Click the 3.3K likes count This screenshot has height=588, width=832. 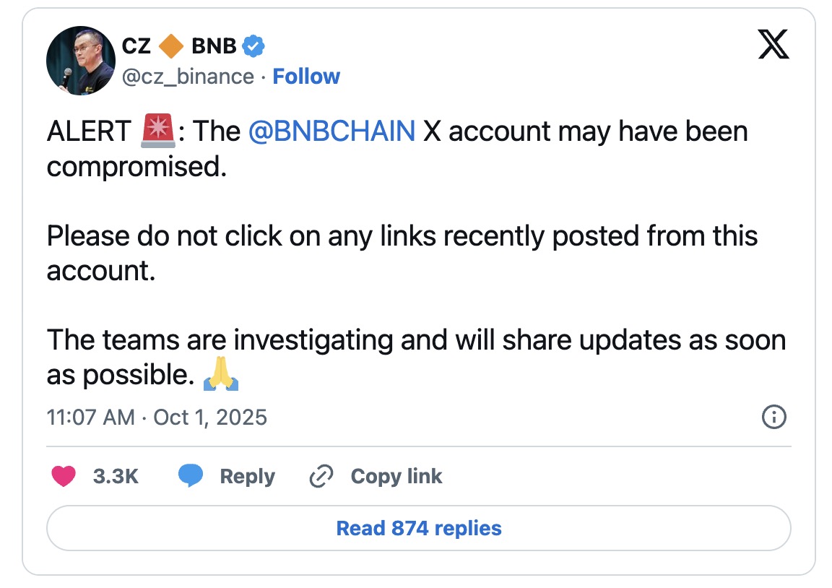[116, 476]
